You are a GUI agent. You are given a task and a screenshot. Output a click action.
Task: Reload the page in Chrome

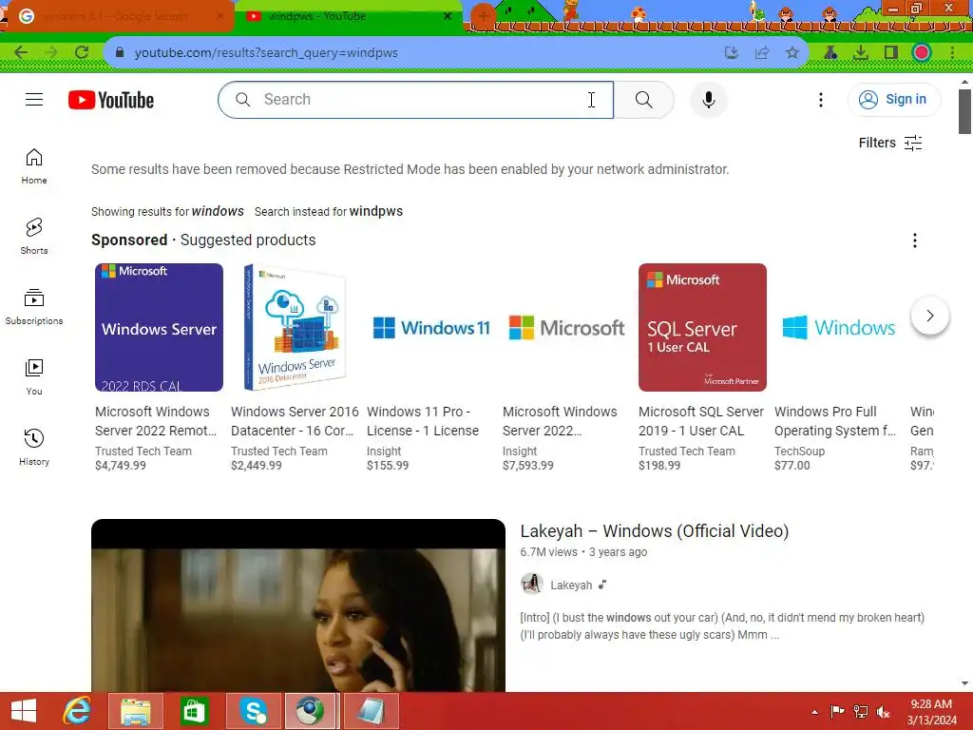point(82,53)
